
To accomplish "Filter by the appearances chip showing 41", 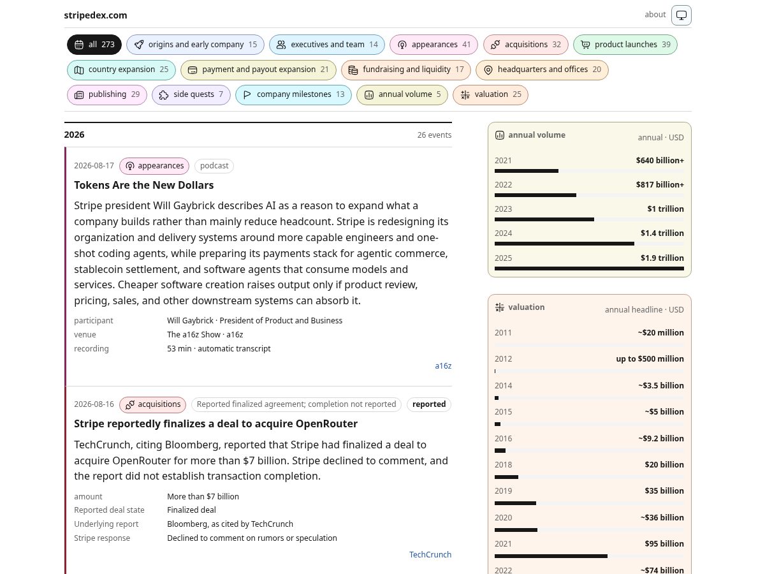I will pos(433,45).
